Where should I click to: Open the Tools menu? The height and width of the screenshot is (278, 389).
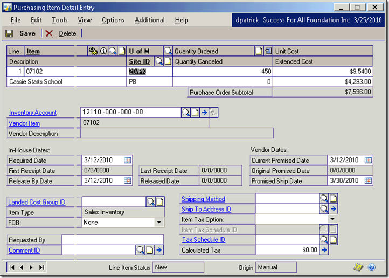pyautogui.click(x=60, y=20)
